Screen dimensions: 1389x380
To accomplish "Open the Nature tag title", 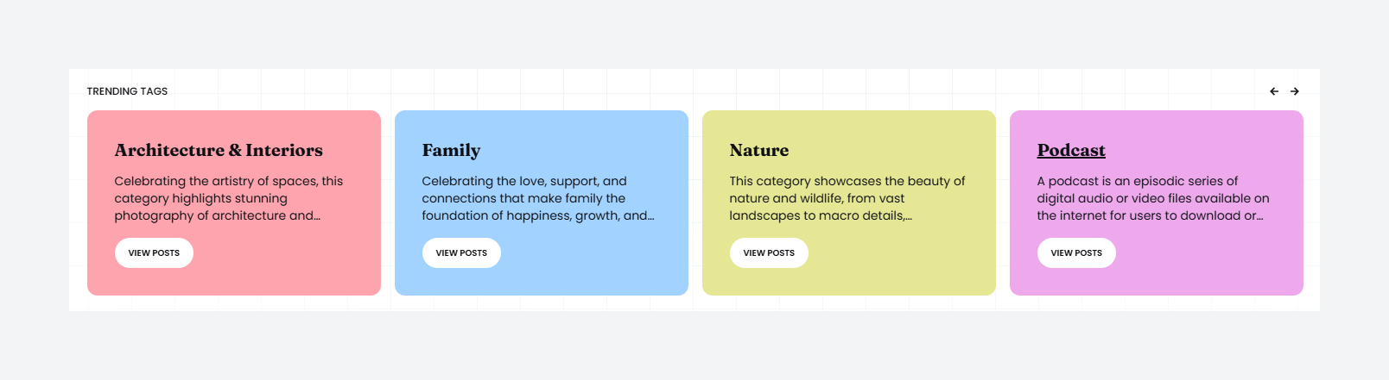I will (x=758, y=150).
